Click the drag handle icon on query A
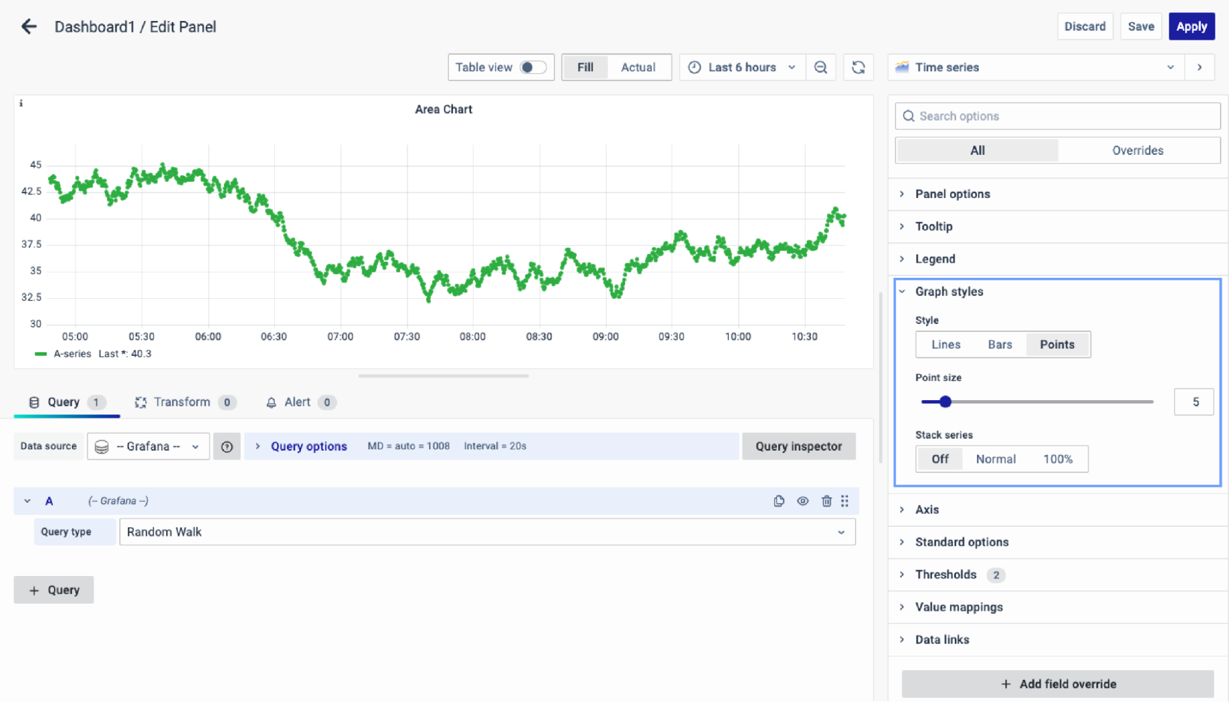The image size is (1229, 702). point(845,501)
